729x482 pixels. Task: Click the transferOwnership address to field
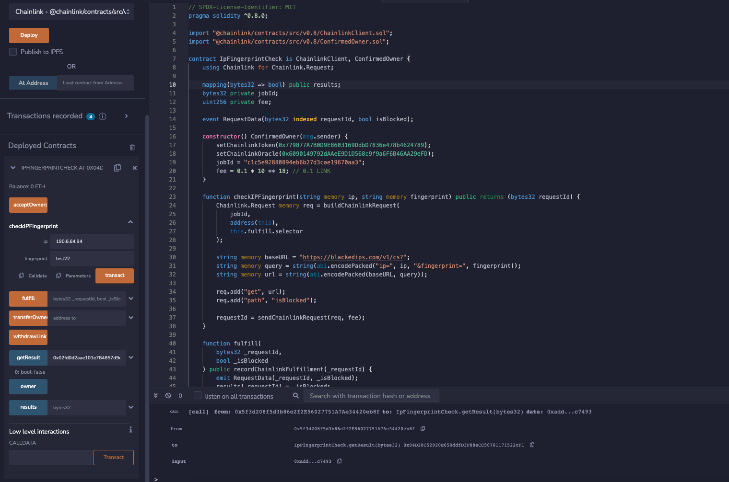pos(87,318)
